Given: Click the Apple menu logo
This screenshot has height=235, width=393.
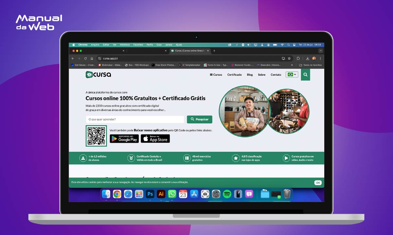Looking at the screenshot, I should (73, 45).
